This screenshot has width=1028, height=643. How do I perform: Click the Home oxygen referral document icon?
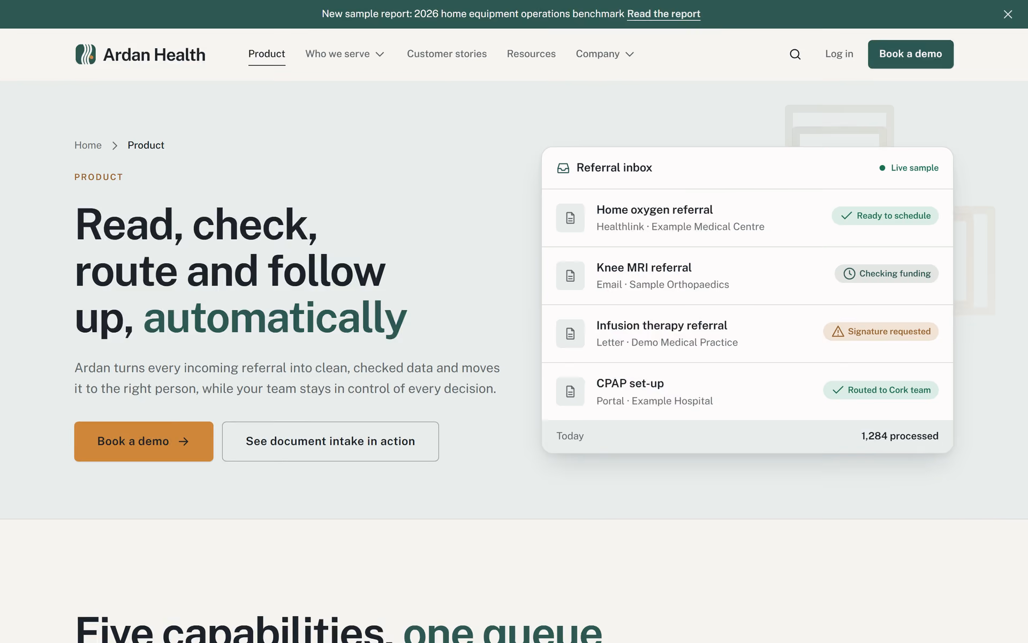(x=570, y=218)
